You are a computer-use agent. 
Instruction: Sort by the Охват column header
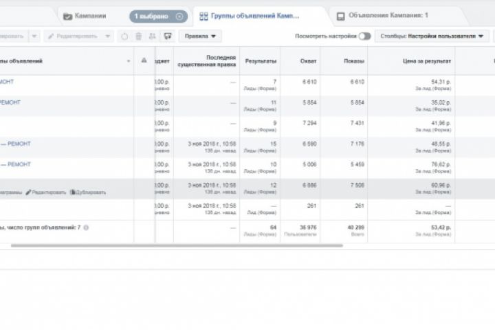point(308,61)
